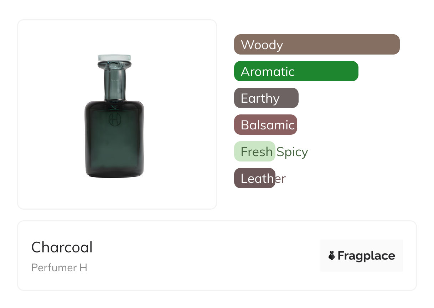Click the word "Woody" in the top bar
This screenshot has height=308, width=434.
pos(262,45)
